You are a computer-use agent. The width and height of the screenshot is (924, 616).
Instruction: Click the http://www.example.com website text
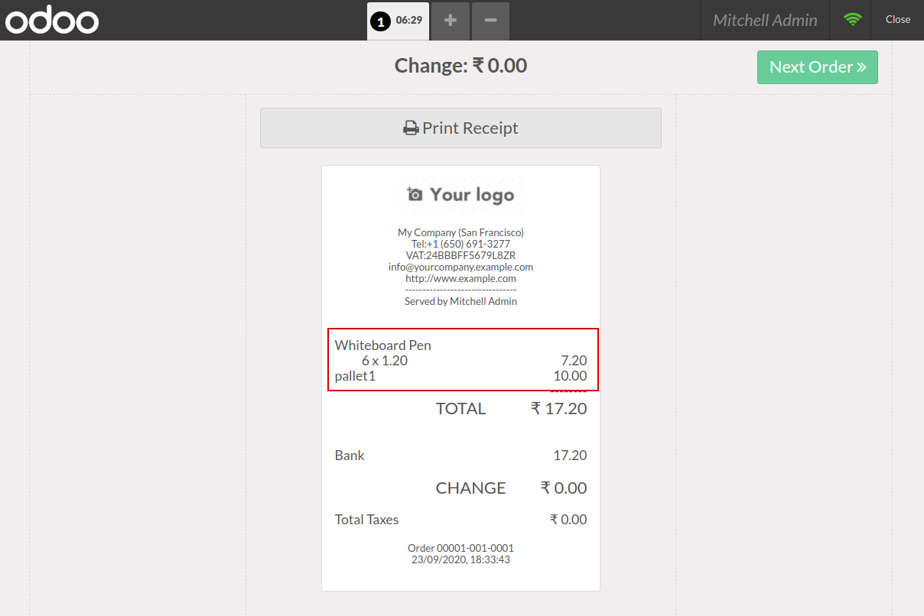point(460,278)
